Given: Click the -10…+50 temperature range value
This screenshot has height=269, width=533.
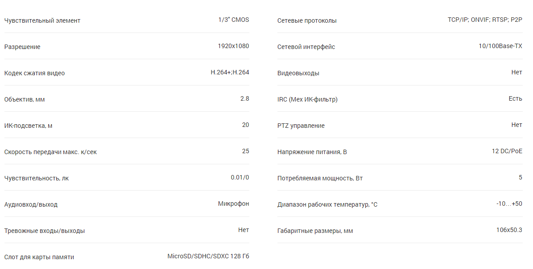Looking at the screenshot, I should 509,204.
